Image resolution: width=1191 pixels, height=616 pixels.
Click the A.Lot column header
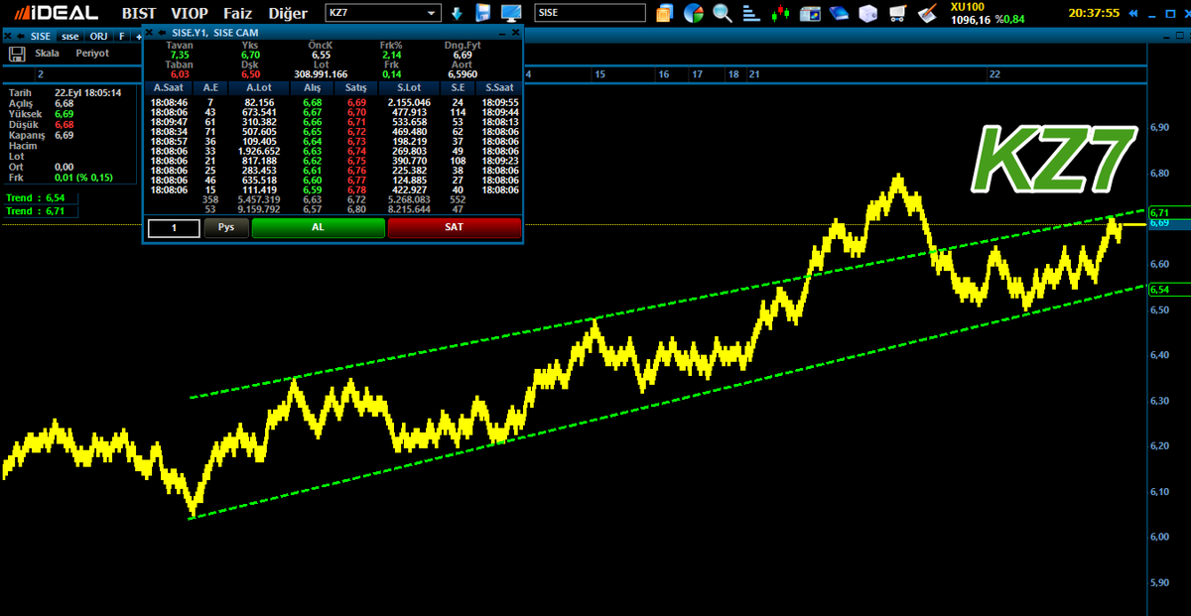(x=258, y=87)
